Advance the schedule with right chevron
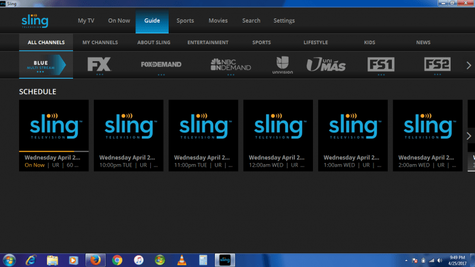 coord(468,136)
